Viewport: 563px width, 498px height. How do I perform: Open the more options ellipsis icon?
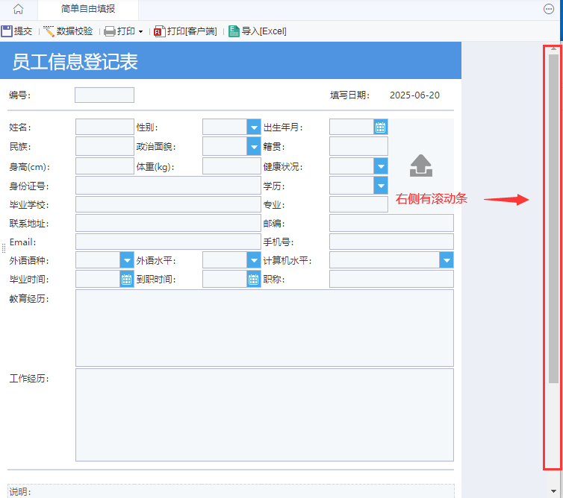pos(548,9)
